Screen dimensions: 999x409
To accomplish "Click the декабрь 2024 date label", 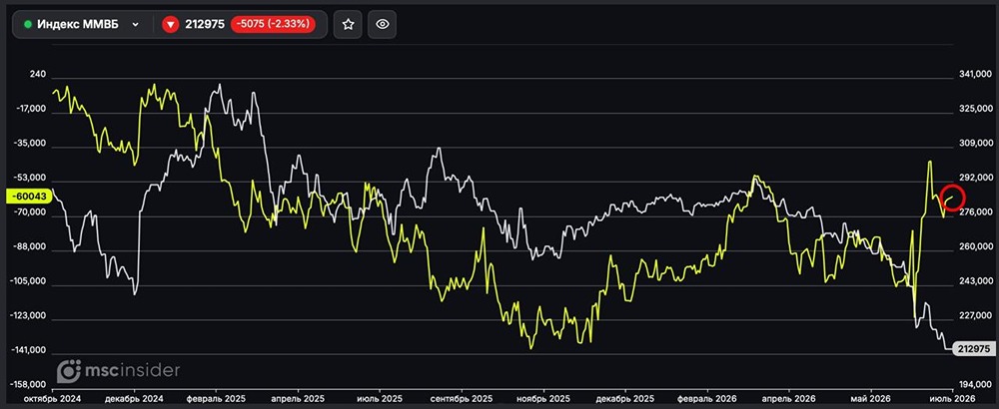I will coord(134,398).
